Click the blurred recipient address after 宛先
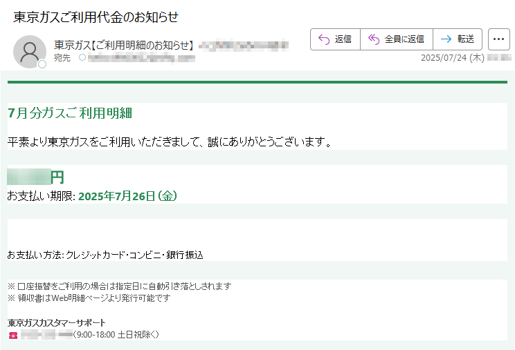The image size is (515, 350). click(x=141, y=58)
